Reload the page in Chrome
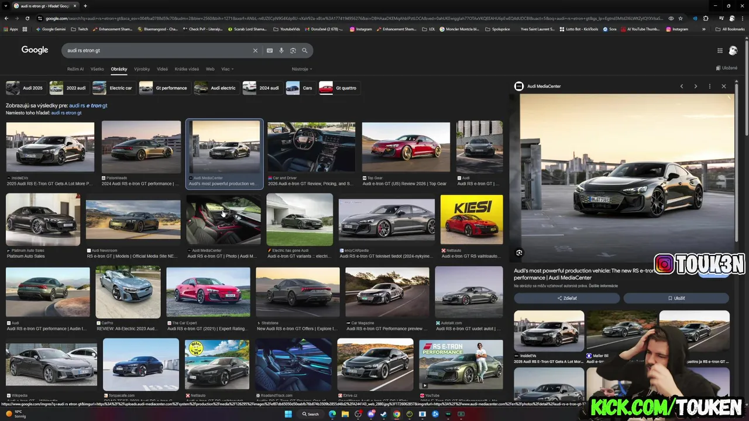 coord(27,18)
